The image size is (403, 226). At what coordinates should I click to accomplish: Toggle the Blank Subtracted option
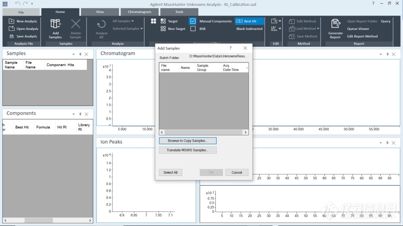[x=249, y=29]
